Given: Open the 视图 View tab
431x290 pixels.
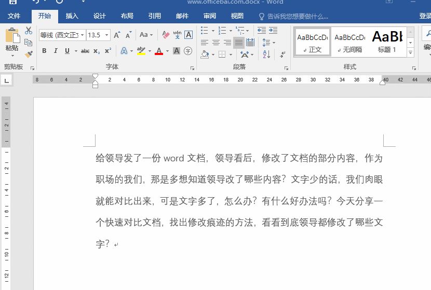Looking at the screenshot, I should click(237, 16).
